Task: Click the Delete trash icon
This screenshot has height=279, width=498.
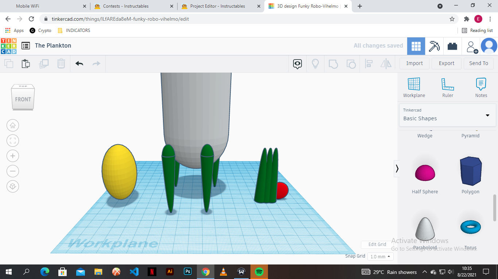Action: [61, 64]
